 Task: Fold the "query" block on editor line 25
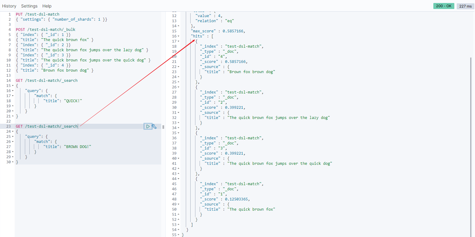point(13,137)
